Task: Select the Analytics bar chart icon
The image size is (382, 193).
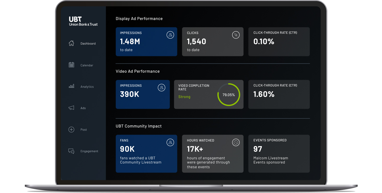Action: point(71,86)
